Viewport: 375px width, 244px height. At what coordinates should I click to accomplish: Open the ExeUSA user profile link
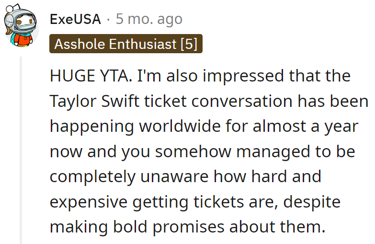coord(75,19)
